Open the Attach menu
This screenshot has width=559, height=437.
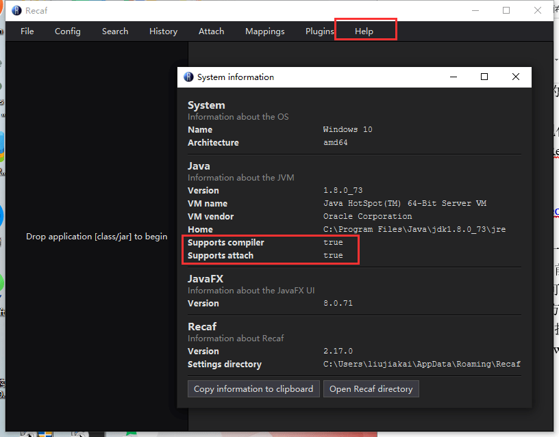(211, 31)
